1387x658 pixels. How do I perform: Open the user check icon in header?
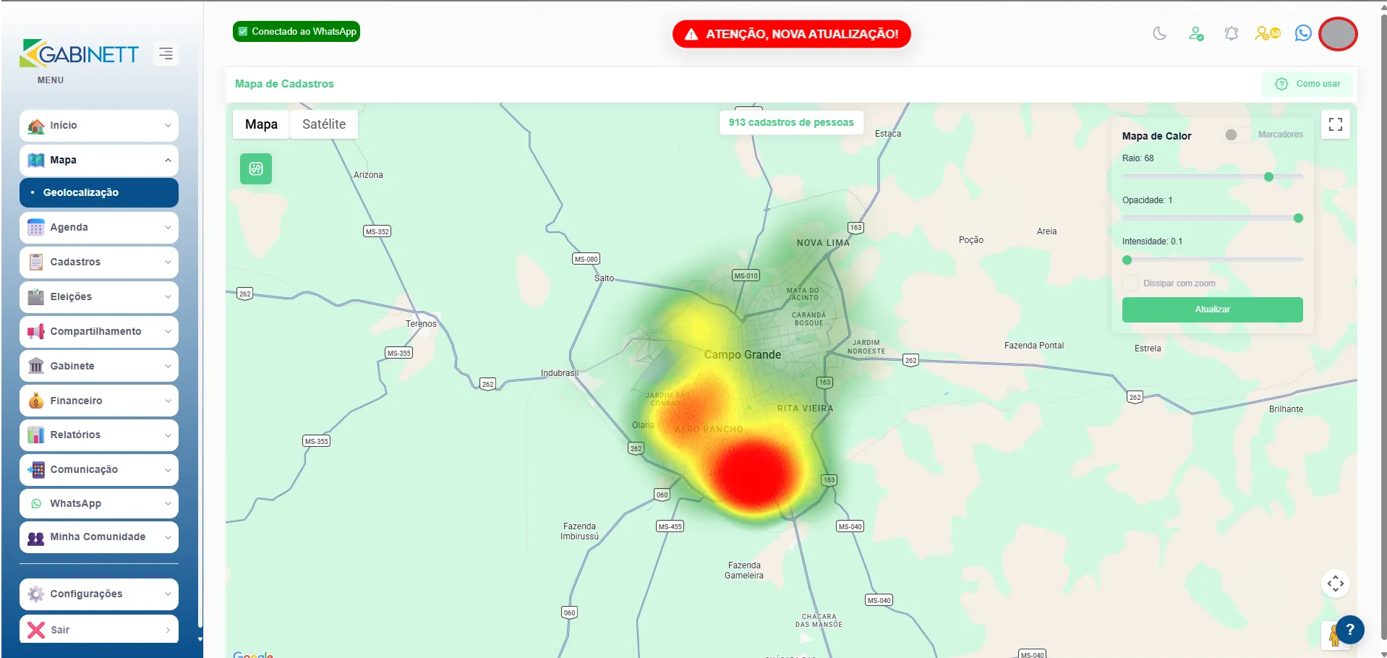tap(1196, 33)
